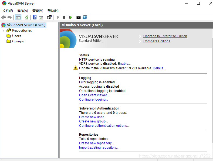Click Import existing repository... link
Screen dimensions: 213x161
click(99, 148)
